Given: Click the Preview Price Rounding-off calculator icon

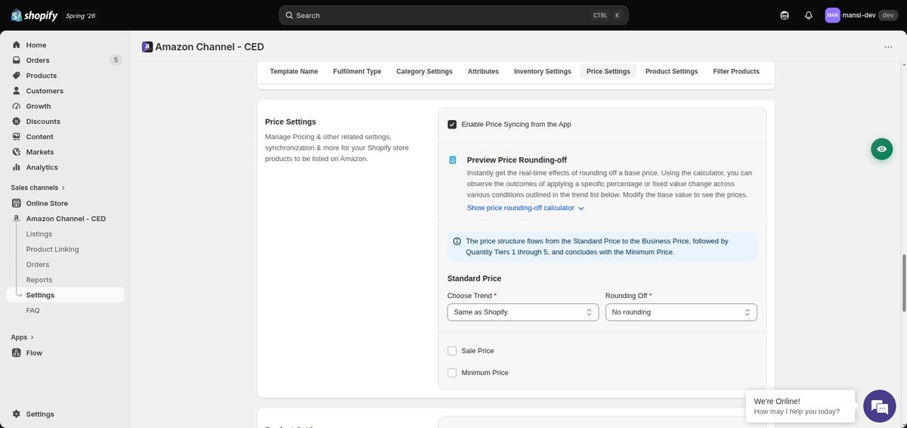Looking at the screenshot, I should 453,160.
